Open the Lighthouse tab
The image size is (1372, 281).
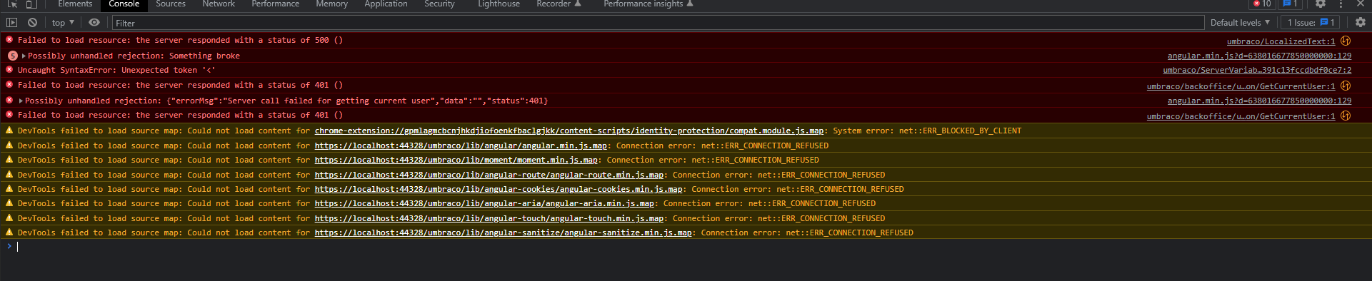[x=499, y=4]
